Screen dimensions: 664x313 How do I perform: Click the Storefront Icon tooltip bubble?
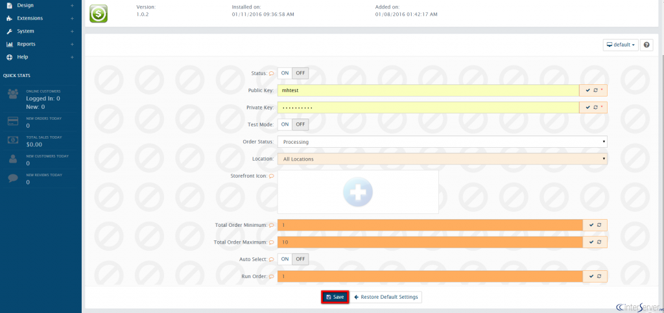click(272, 176)
